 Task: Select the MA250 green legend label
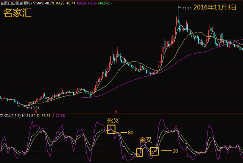pos(105,3)
